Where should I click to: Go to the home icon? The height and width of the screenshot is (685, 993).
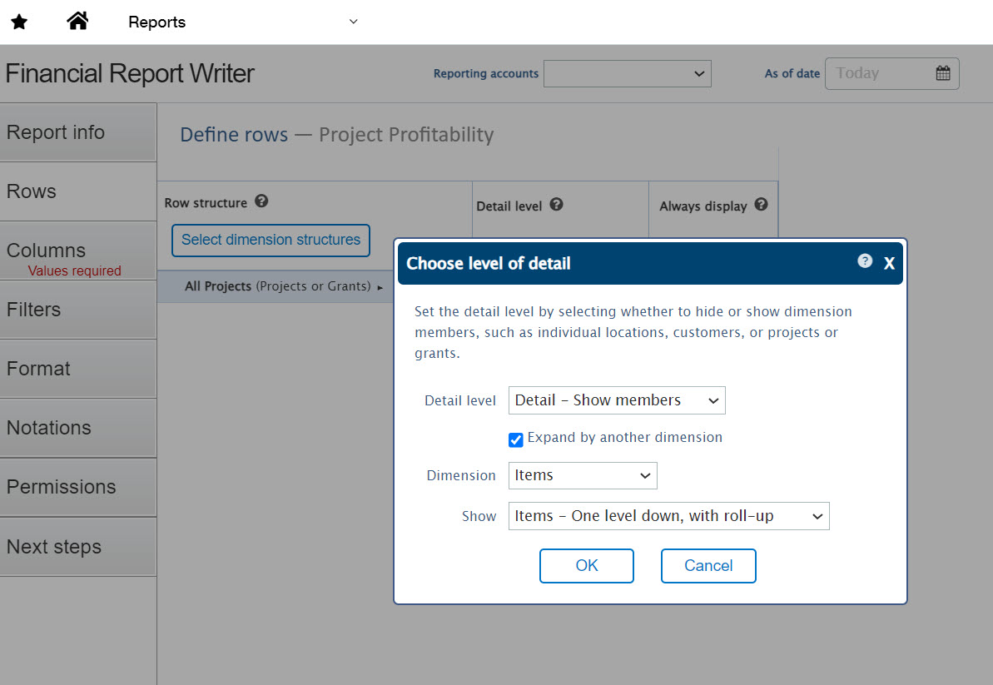[77, 22]
